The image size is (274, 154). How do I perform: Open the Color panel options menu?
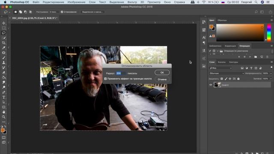(271, 20)
